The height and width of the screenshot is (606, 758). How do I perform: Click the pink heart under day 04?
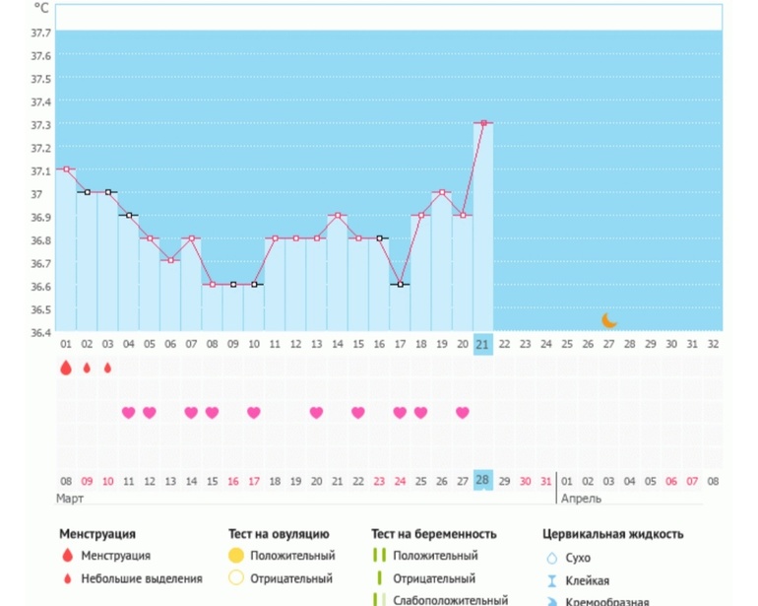click(x=128, y=413)
